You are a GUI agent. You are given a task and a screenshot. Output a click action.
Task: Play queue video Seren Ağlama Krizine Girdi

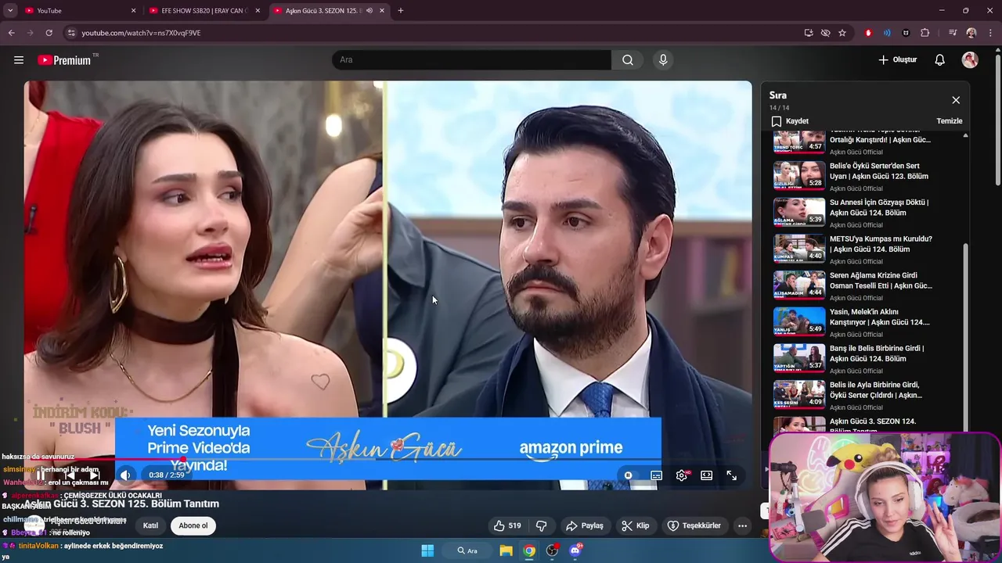coord(865,285)
